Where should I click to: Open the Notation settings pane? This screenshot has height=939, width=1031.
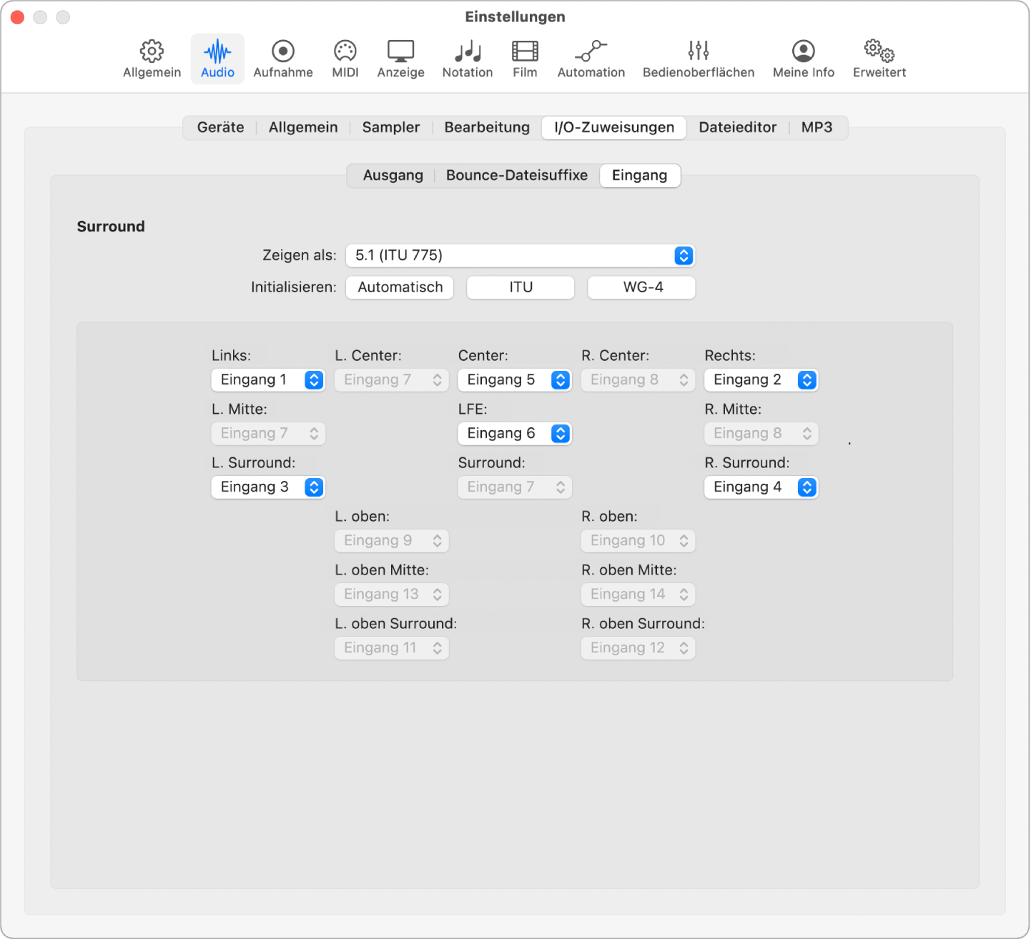coord(468,59)
